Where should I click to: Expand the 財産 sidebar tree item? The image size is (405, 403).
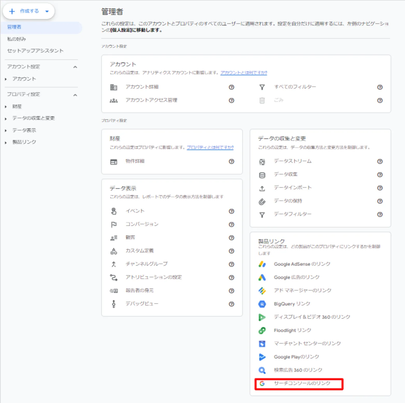pos(6,107)
